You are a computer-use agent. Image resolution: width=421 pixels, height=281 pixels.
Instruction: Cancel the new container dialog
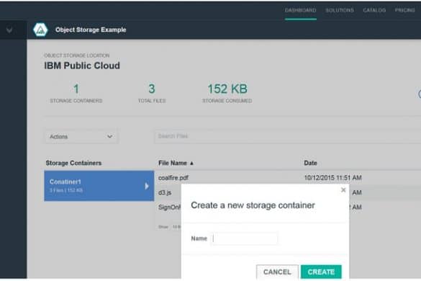pos(277,272)
